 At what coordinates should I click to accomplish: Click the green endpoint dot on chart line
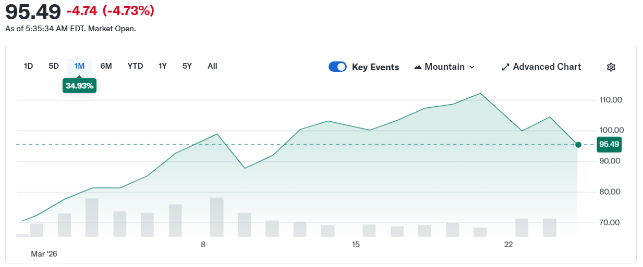click(578, 145)
